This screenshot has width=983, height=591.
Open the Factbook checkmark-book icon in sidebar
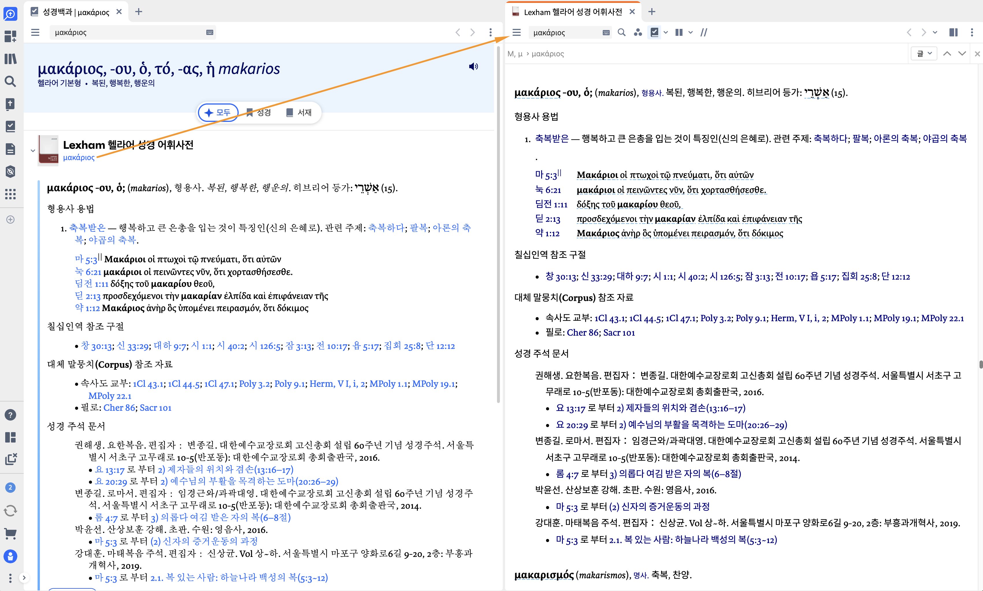pyautogui.click(x=10, y=127)
